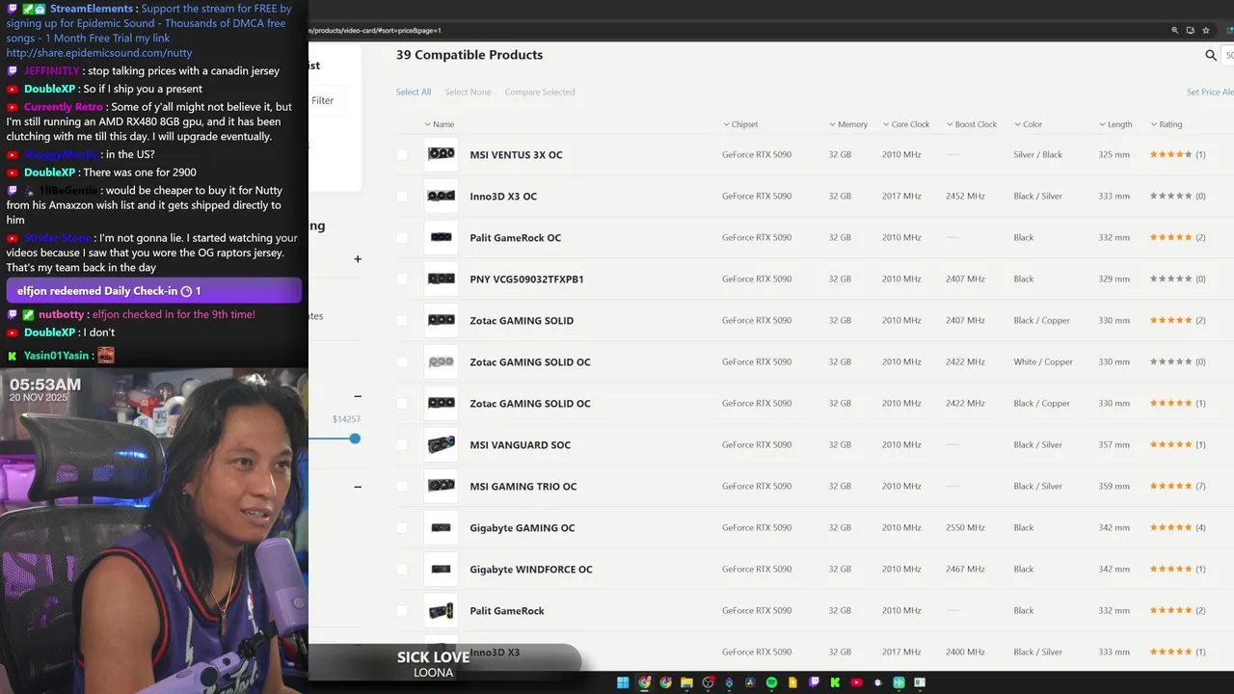
Task: Sort by the Core Clock column header
Action: pos(905,124)
